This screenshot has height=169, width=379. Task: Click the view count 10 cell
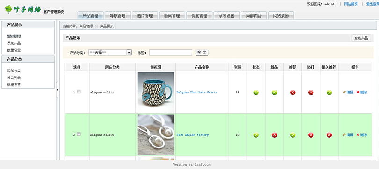pos(238,135)
